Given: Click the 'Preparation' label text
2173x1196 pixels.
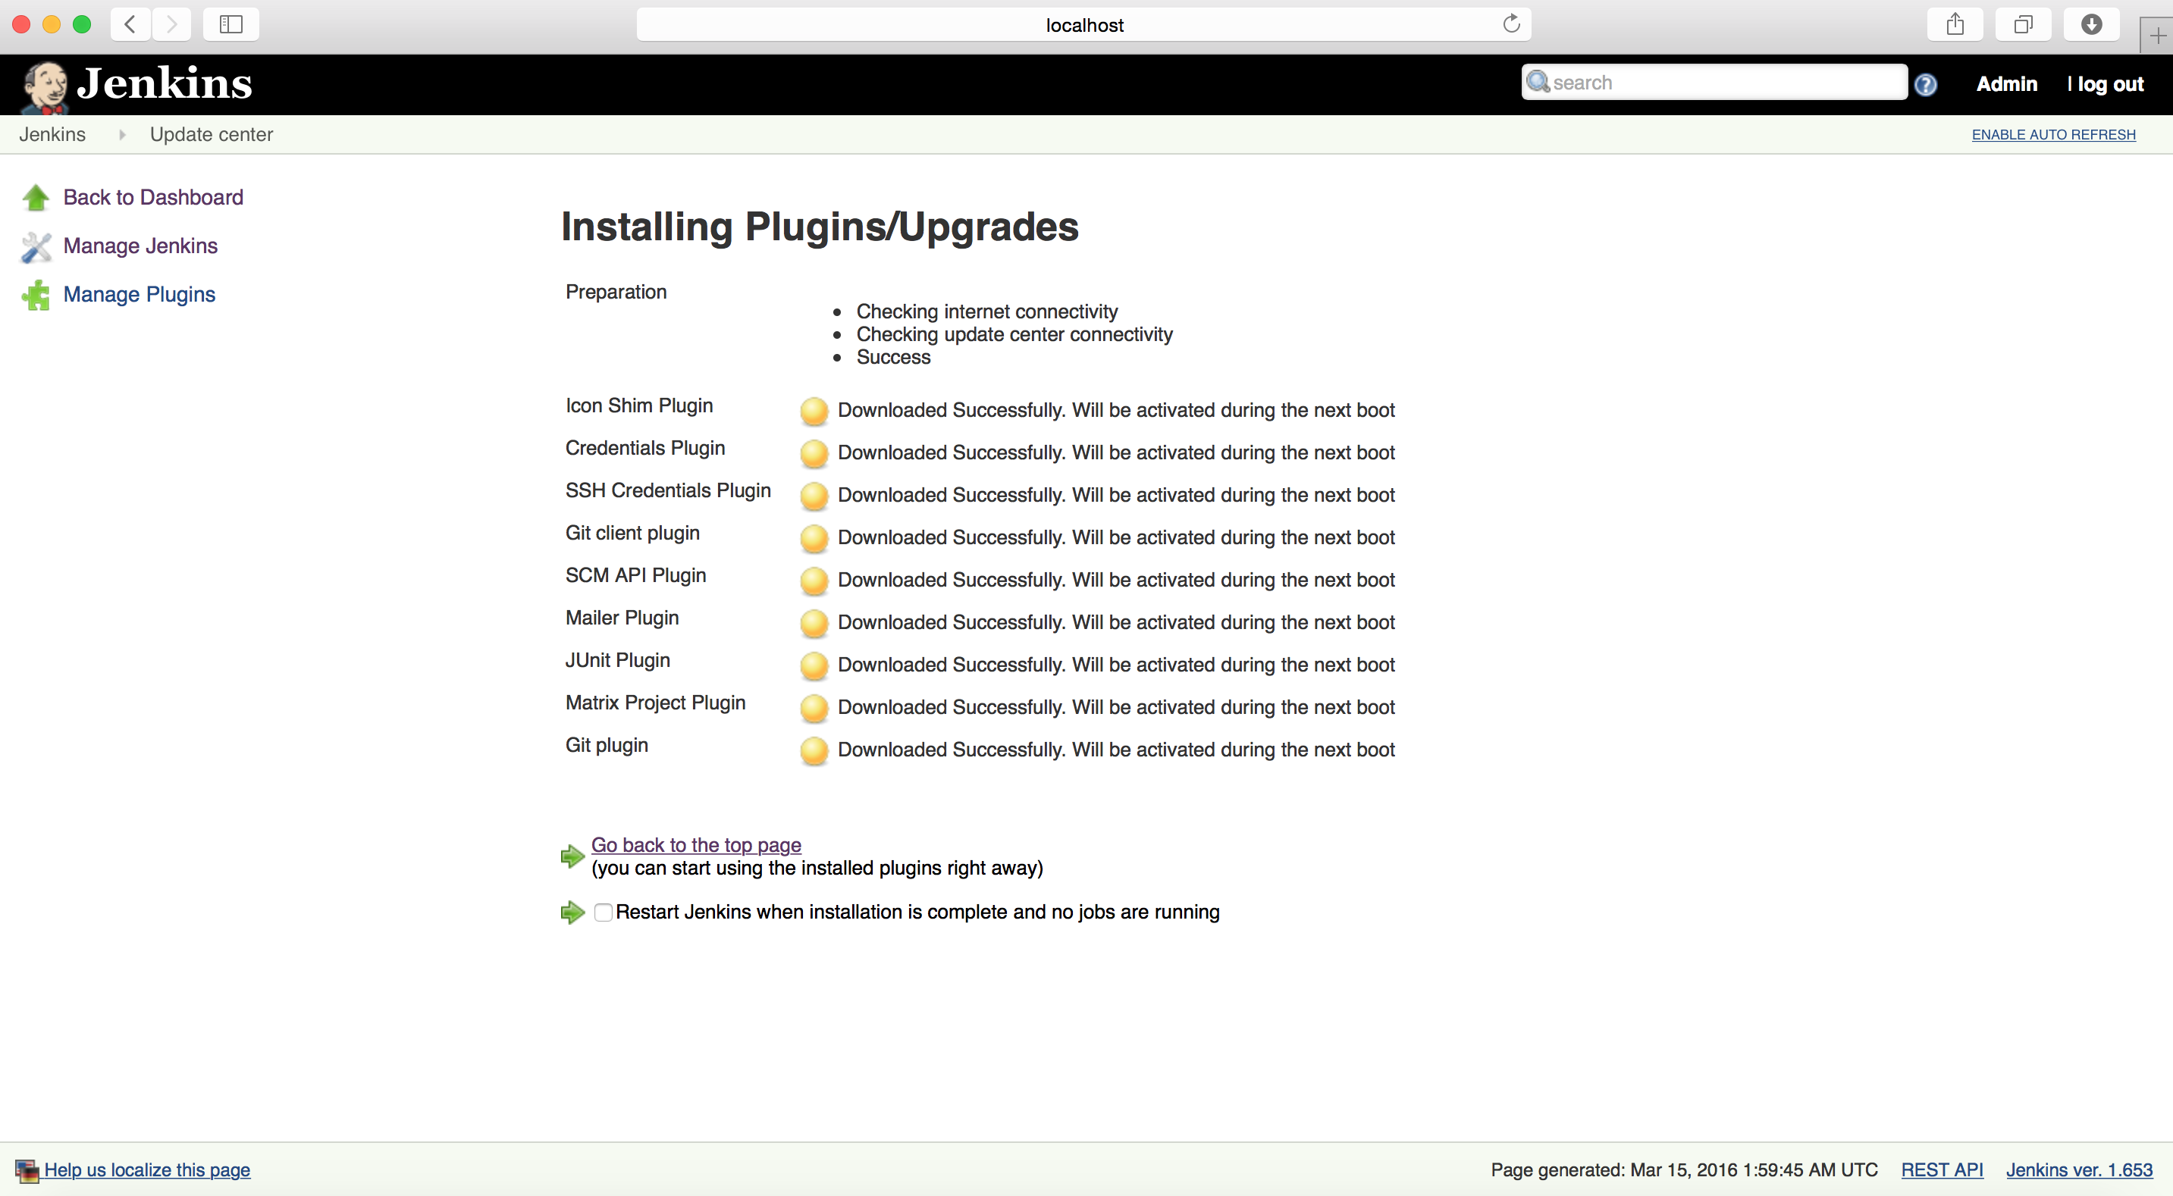Looking at the screenshot, I should tap(616, 292).
